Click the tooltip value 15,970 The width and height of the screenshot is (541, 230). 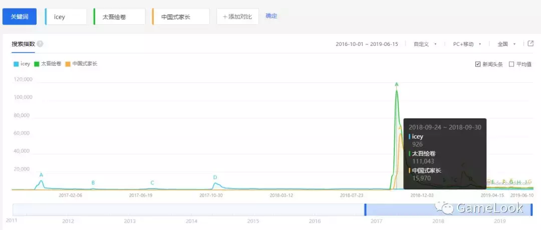(x=422, y=178)
